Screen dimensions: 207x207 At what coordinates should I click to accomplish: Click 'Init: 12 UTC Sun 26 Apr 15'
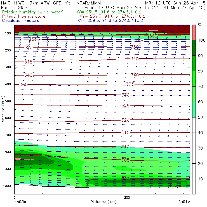pos(175,3)
